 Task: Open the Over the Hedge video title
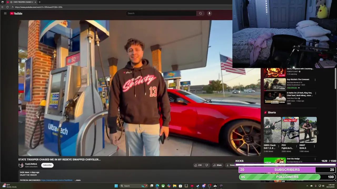[293, 159]
